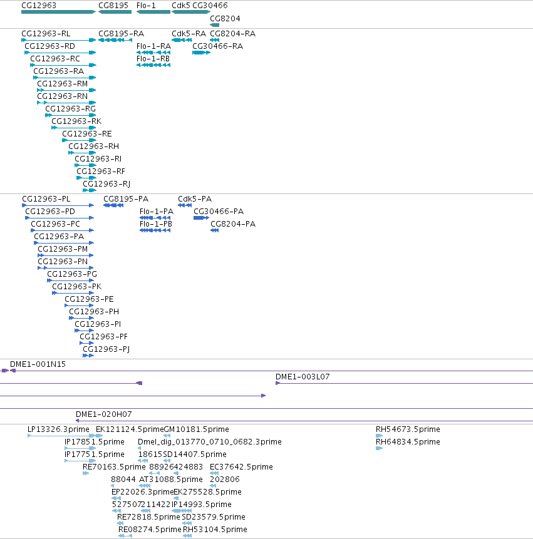The height and width of the screenshot is (539, 533).
Task: Select the CG8195-RA transcript label
Action: coord(121,34)
